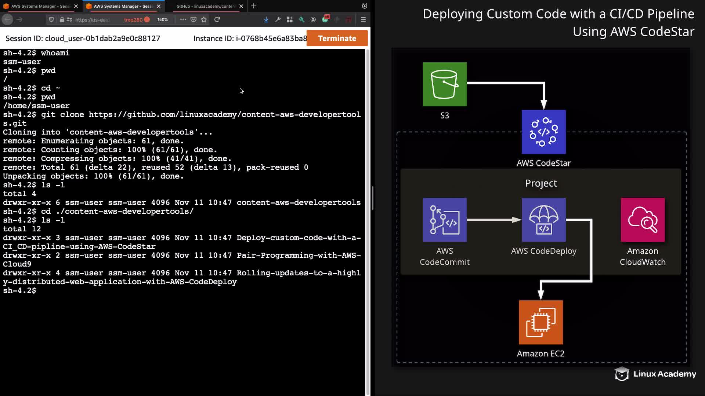The image size is (705, 396).
Task: Bookmark this page with the star icon
Action: (x=204, y=19)
